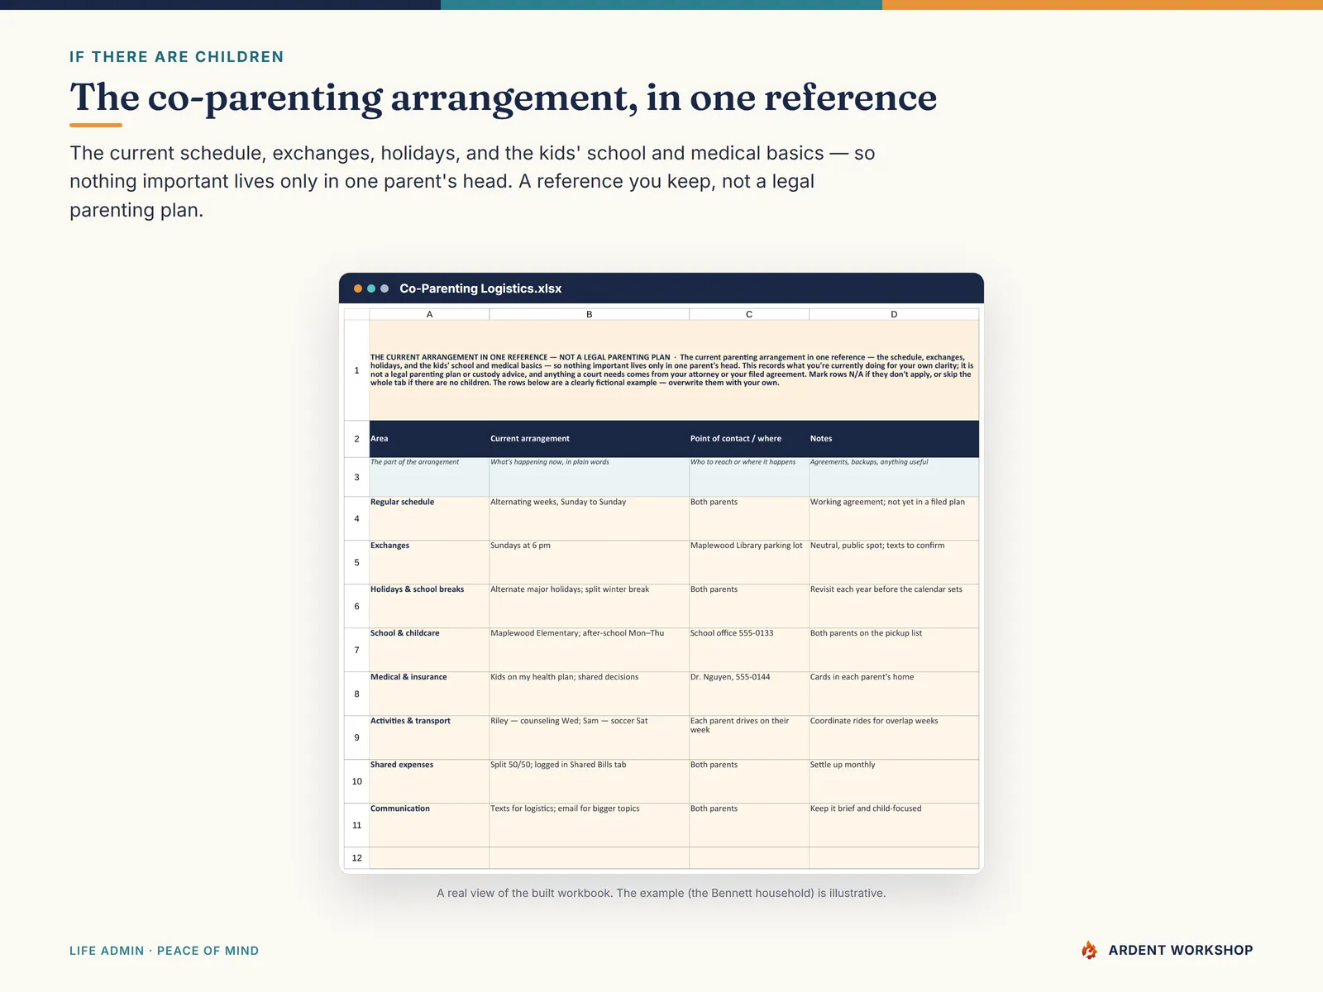The height and width of the screenshot is (992, 1323).
Task: Select the 'Exchanges' cell
Action: tap(429, 562)
